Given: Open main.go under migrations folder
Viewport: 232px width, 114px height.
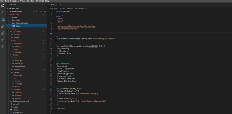Looking at the screenshot, I should pyautogui.click(x=26, y=46).
